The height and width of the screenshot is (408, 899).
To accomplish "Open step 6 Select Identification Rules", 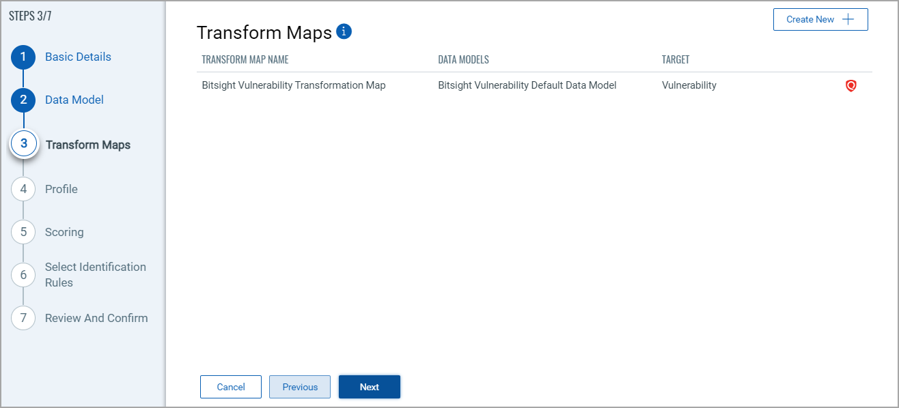I will click(96, 274).
